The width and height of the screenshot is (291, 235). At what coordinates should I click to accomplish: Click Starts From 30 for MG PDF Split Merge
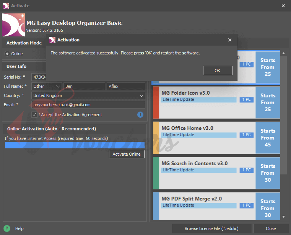[x=268, y=206]
